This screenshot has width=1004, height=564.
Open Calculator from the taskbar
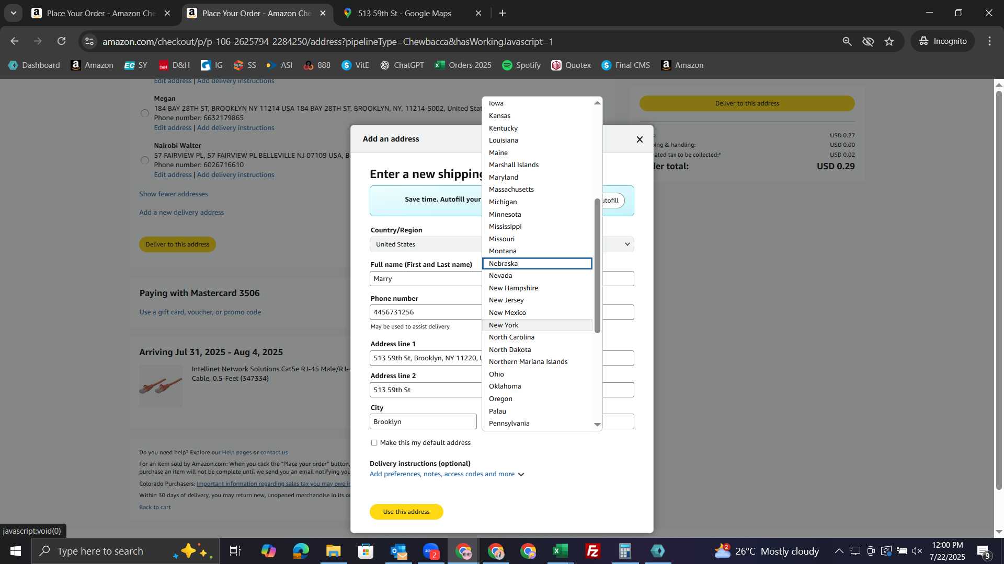click(x=625, y=551)
